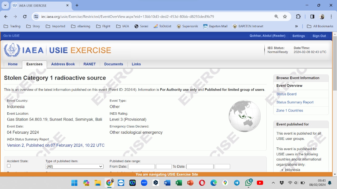Viewport: 337px width, 189px height.
Task: Switch to the RANET tab
Action: (x=90, y=64)
